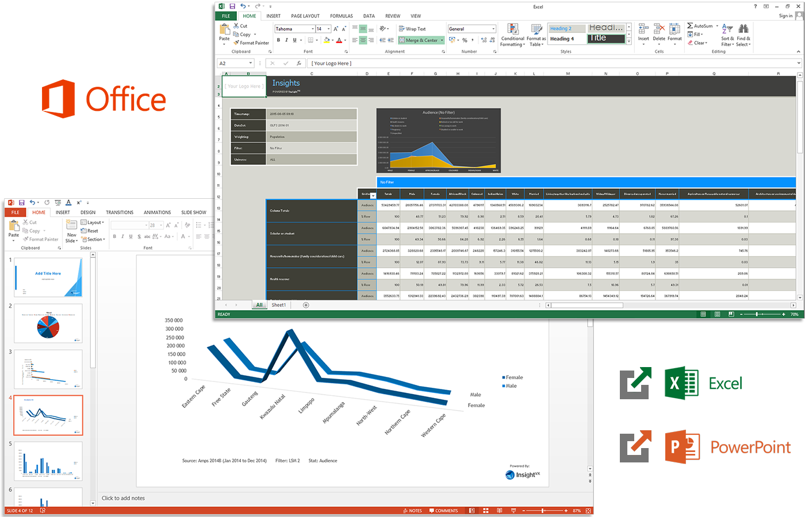Image resolution: width=805 pixels, height=517 pixels.
Task: Toggle text Shadow in PowerPoint font group
Action: (139, 236)
